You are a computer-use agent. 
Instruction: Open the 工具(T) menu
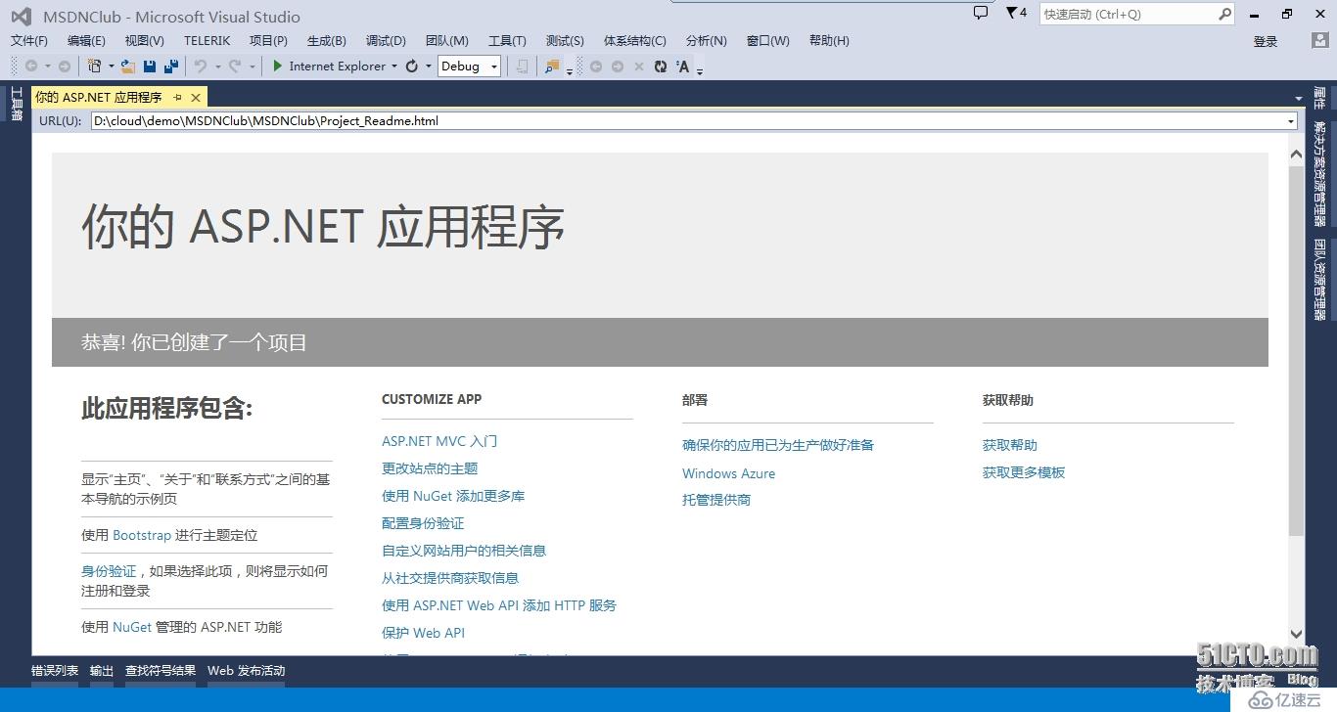[507, 40]
